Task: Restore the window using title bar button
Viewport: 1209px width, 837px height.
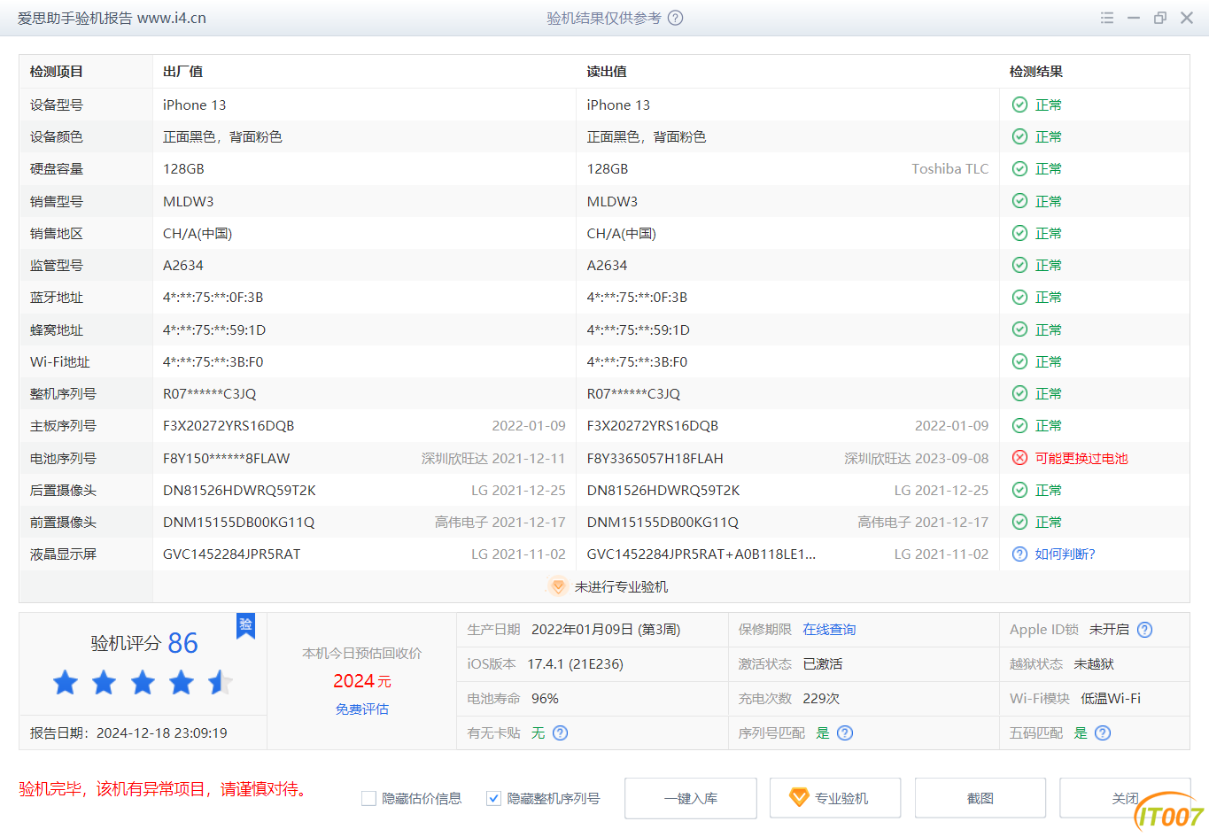Action: (1160, 18)
